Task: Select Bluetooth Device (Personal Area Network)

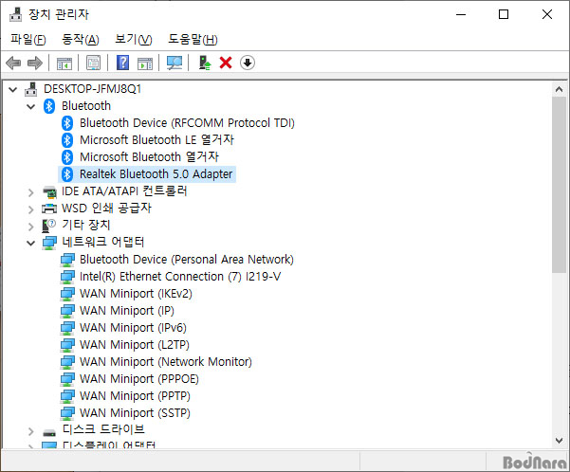Action: pos(187,260)
